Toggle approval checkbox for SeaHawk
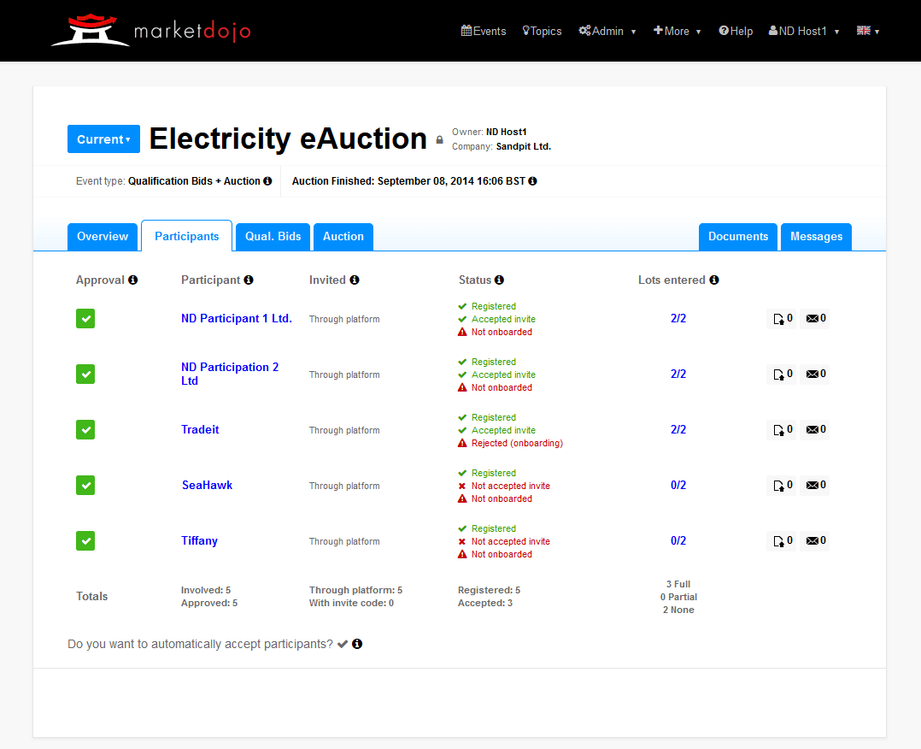The height and width of the screenshot is (749, 921). (x=85, y=485)
